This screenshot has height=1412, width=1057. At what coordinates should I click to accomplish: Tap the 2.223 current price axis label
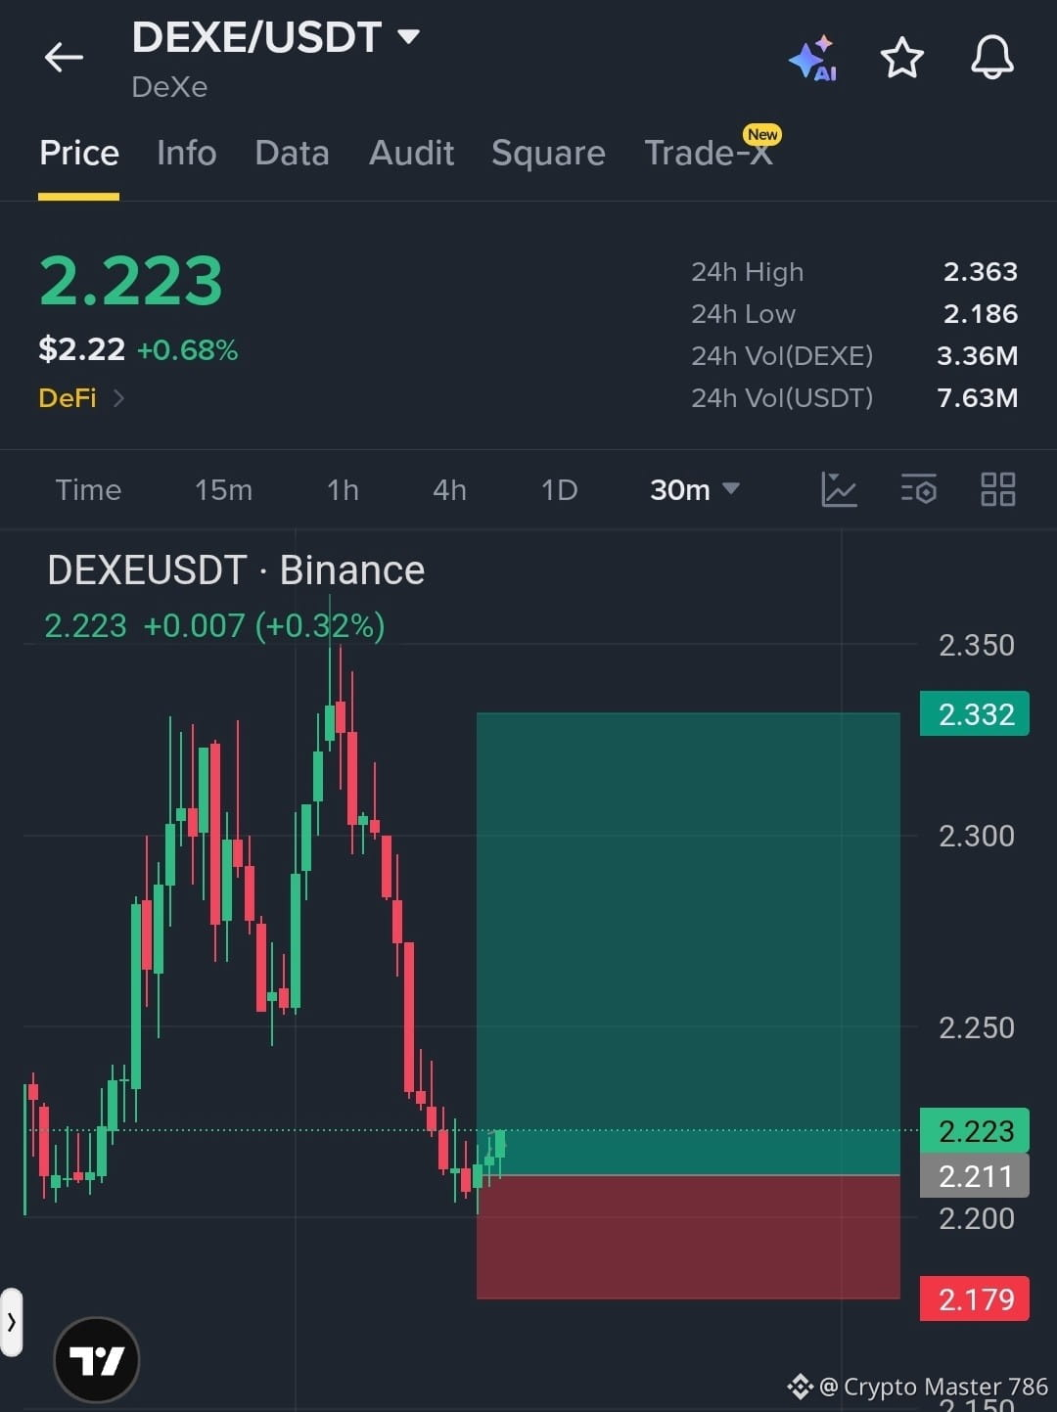pyautogui.click(x=975, y=1131)
